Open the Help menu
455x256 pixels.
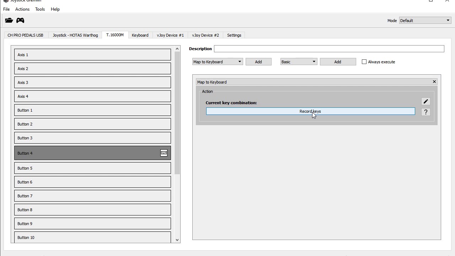click(x=55, y=9)
